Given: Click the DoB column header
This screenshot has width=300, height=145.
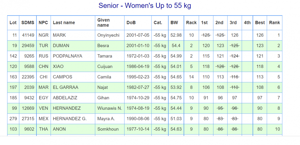Looking at the screenshot, I should [131, 22].
